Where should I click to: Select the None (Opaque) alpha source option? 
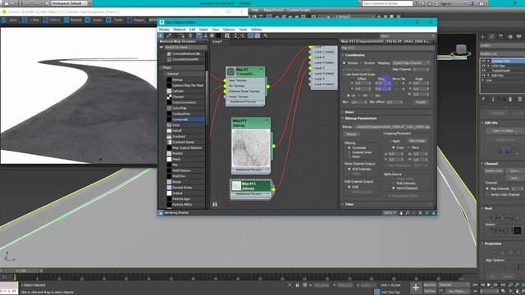(x=394, y=188)
